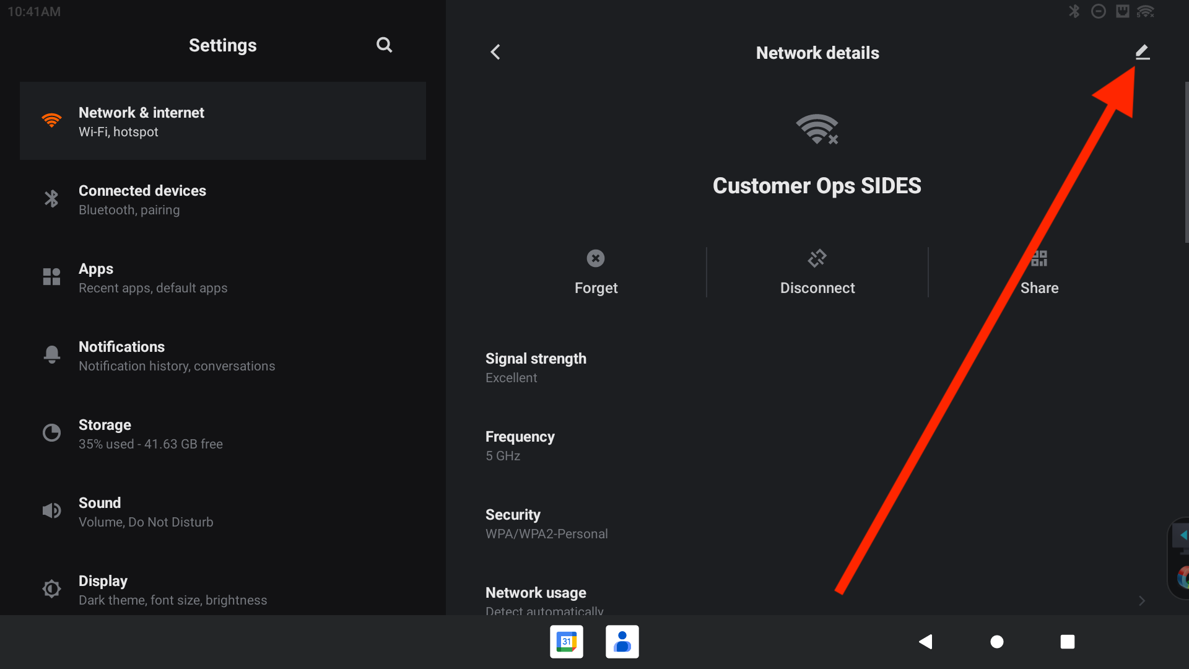
Task: Open the Contacts app in taskbar
Action: coord(622,642)
